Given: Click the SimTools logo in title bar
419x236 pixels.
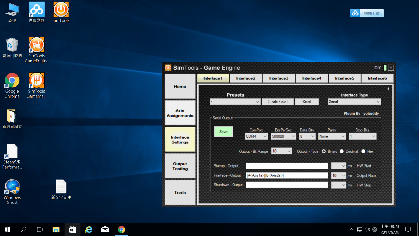Looking at the screenshot, I should pos(168,68).
